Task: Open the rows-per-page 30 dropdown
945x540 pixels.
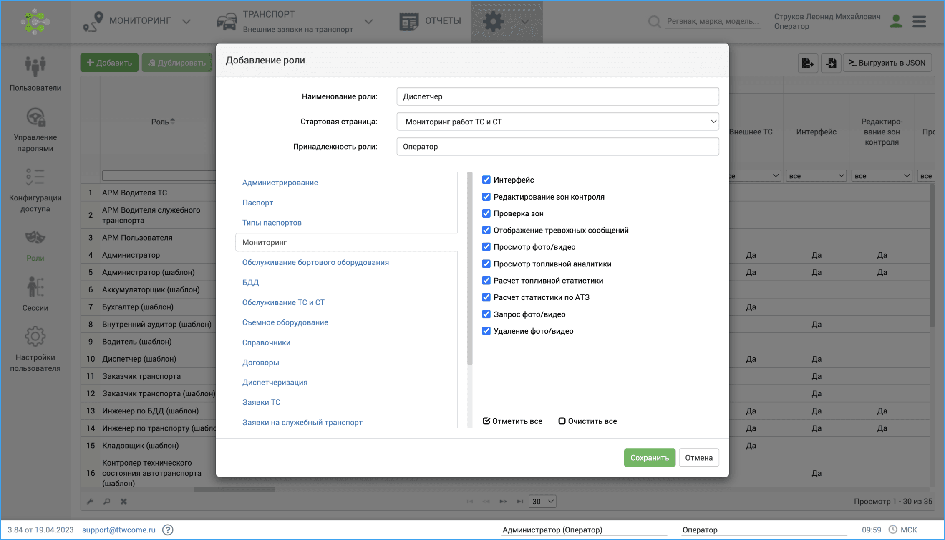Action: click(542, 501)
